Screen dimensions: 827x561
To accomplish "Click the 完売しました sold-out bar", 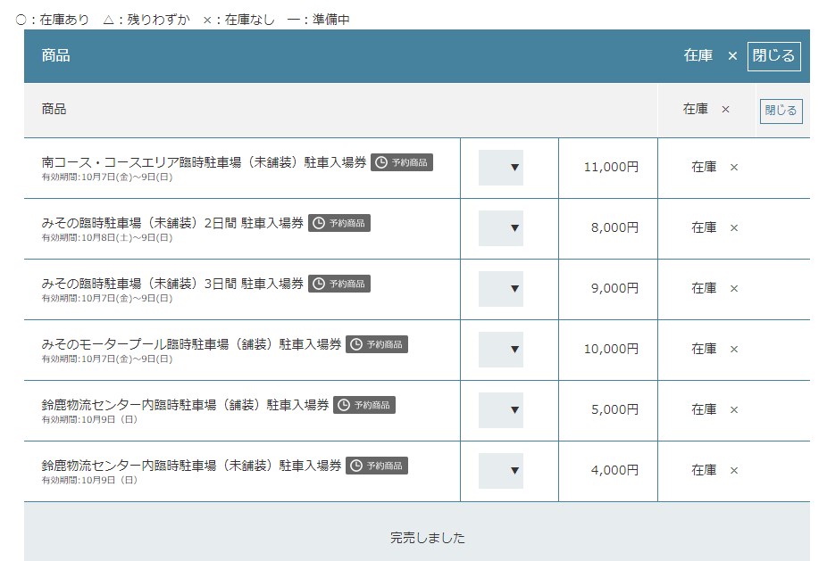I will [x=417, y=532].
